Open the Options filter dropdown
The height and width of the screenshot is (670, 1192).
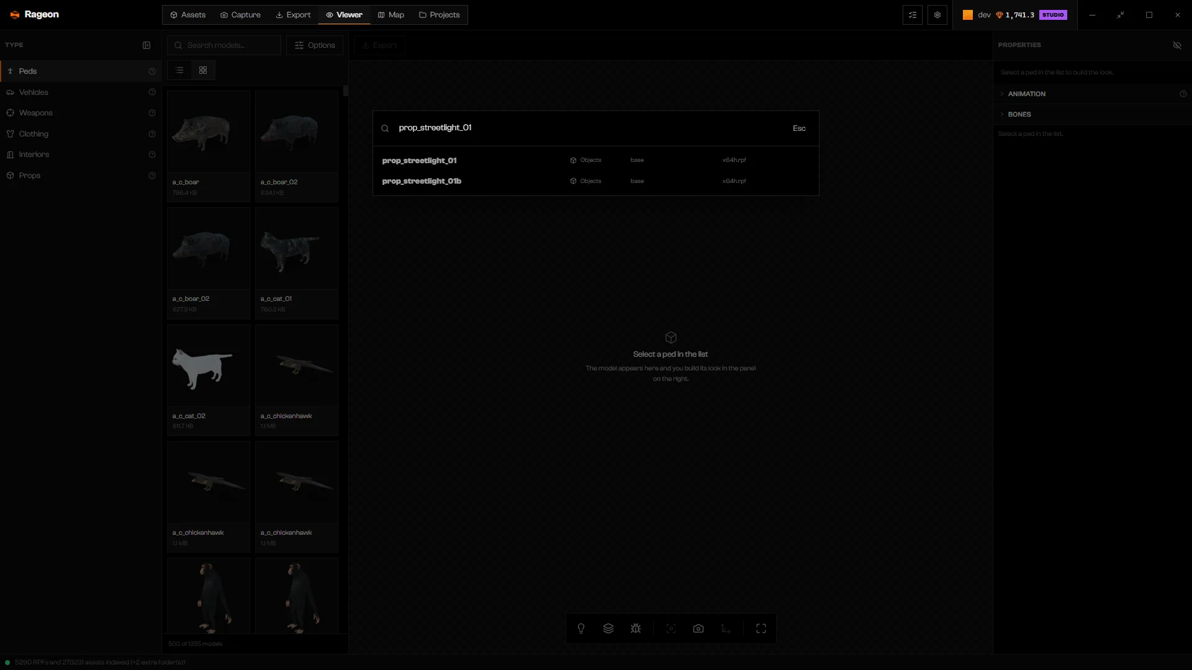tap(315, 45)
